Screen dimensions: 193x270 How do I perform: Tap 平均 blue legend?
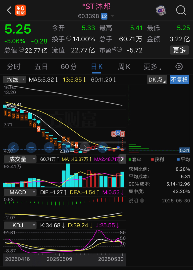[x=183, y=159]
